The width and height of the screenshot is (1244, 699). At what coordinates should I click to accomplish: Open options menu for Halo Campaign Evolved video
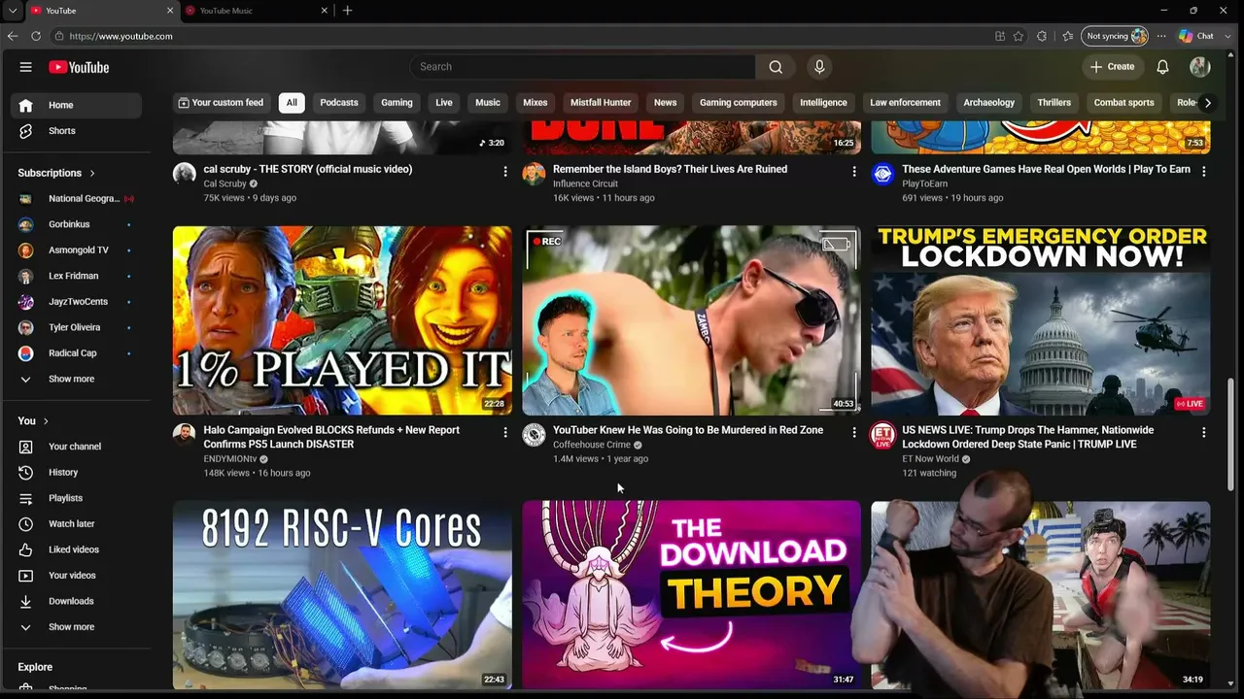pos(504,432)
